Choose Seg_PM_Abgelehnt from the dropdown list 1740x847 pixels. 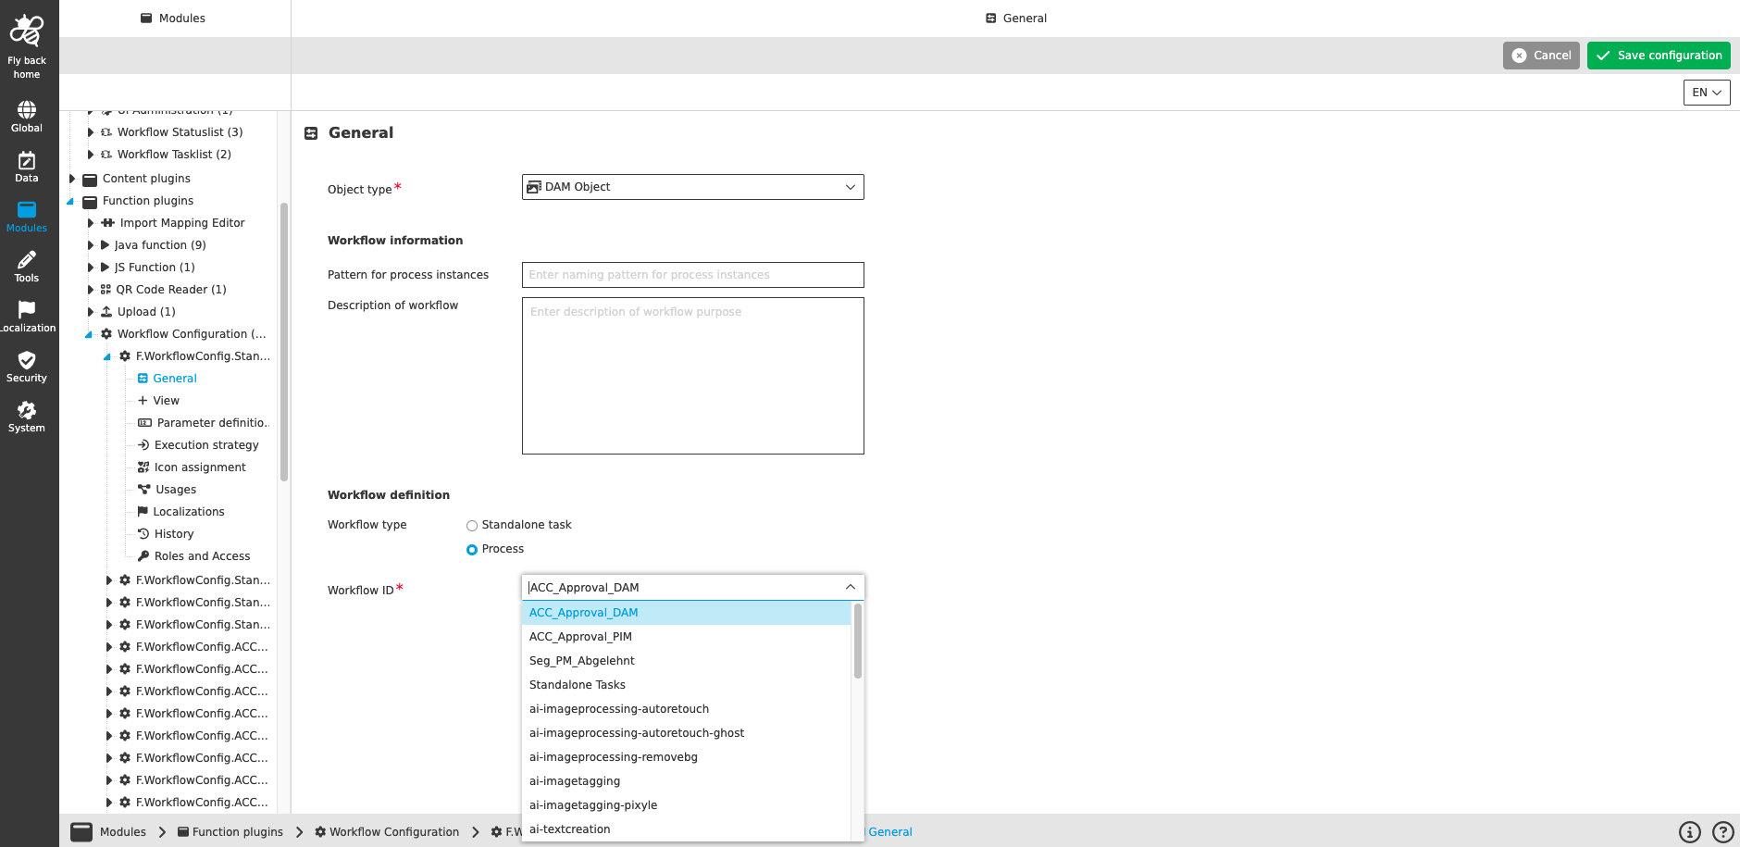coord(686,661)
